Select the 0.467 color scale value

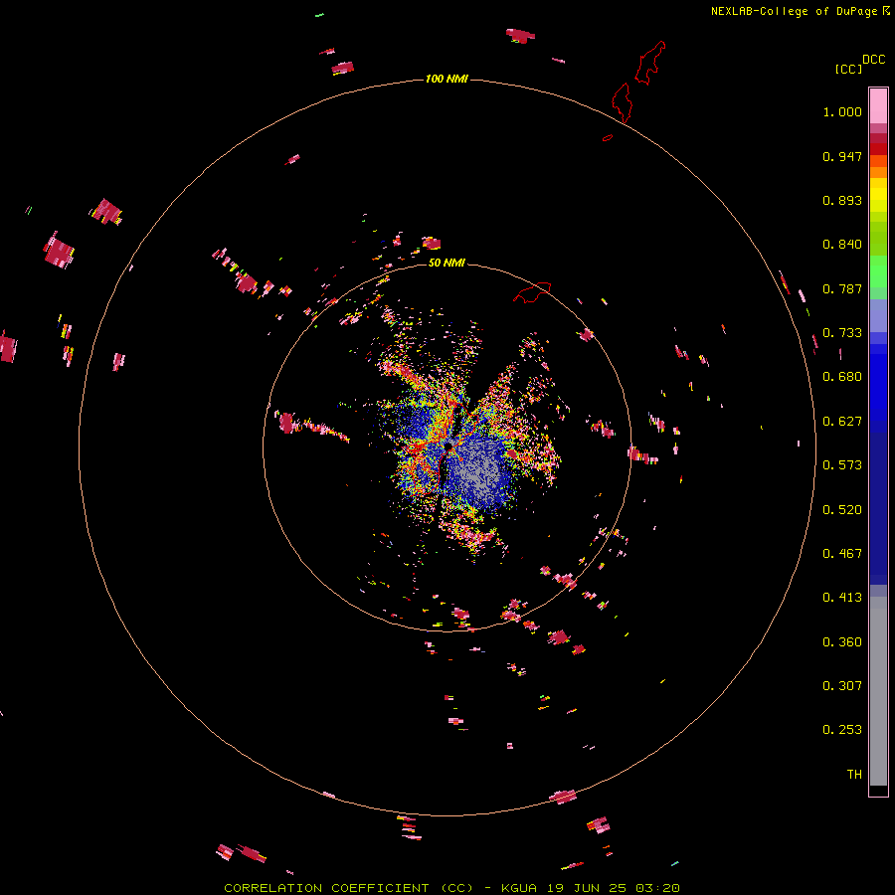[842, 554]
